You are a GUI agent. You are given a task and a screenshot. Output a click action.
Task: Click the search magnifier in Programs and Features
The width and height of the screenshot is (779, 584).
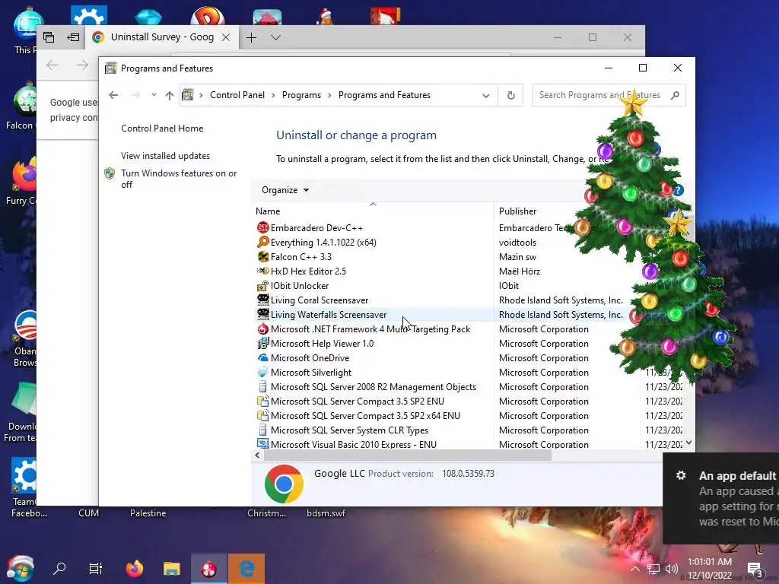coord(675,95)
